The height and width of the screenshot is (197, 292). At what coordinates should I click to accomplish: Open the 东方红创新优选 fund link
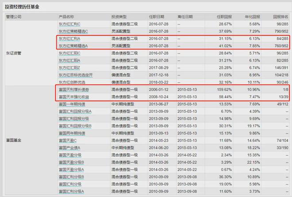(72, 82)
